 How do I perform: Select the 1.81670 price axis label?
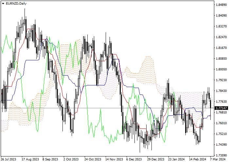tap(221, 48)
